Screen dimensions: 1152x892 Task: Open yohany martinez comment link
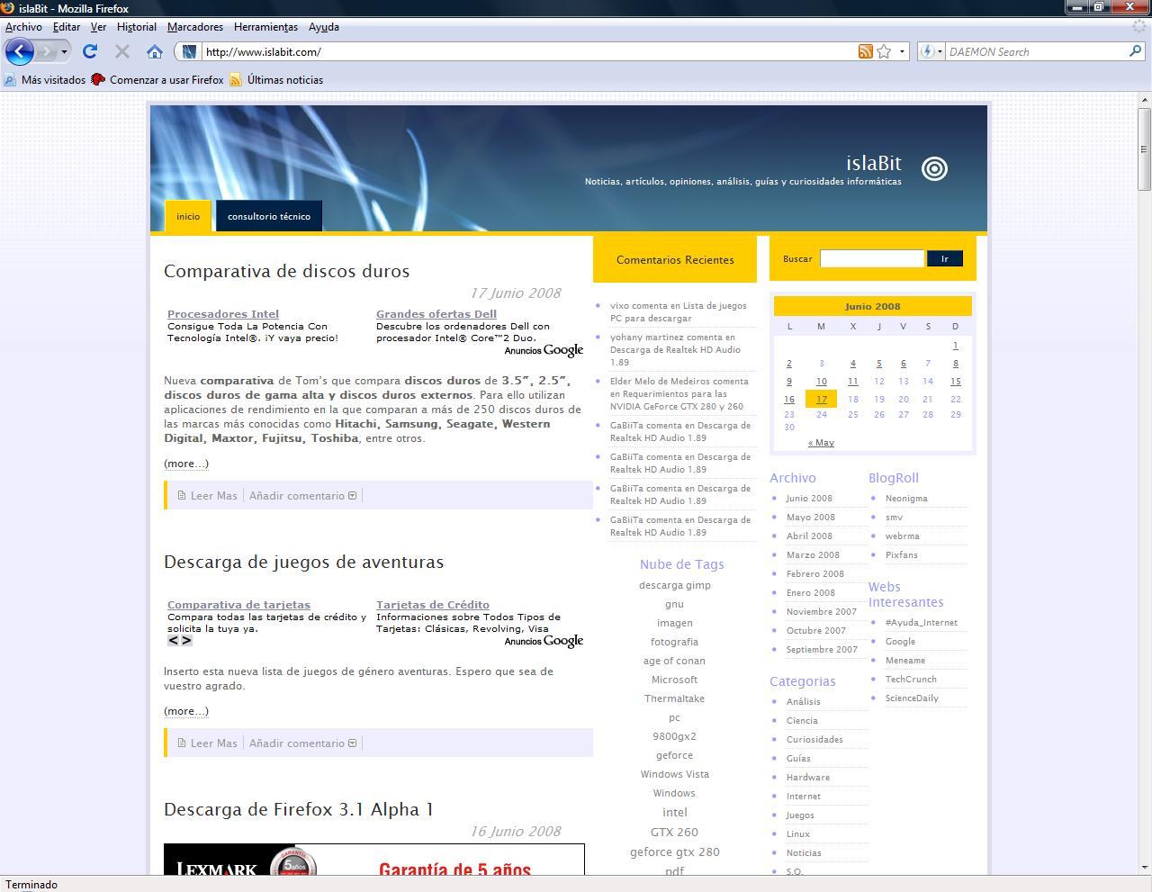click(x=675, y=349)
